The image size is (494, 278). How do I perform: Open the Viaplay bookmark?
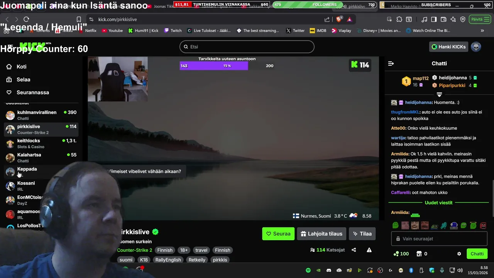click(341, 31)
